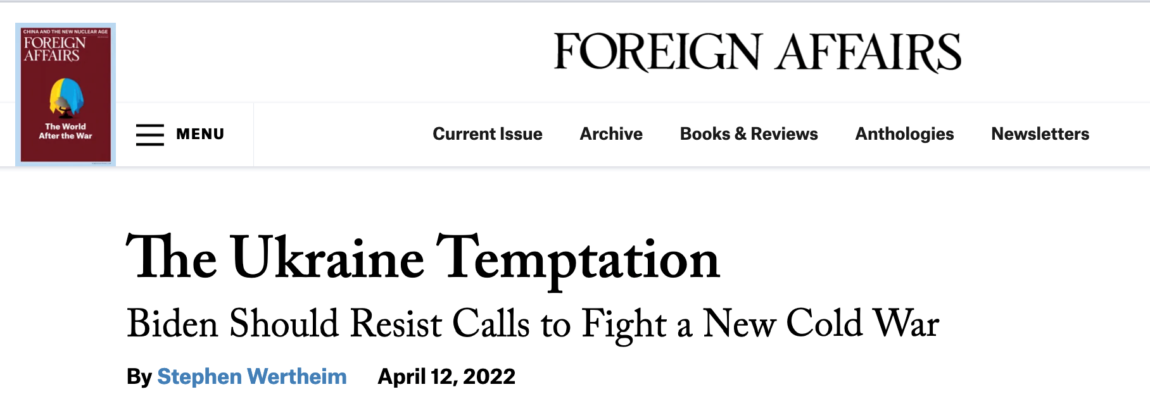Click the MENU label text
The width and height of the screenshot is (1150, 406).
[200, 134]
